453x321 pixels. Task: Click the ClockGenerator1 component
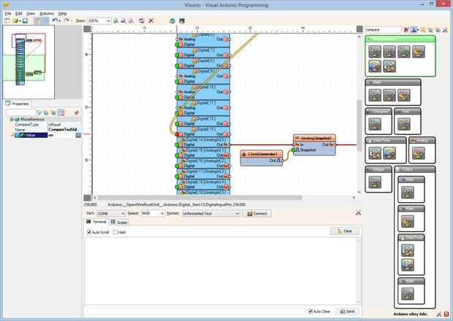pos(262,158)
